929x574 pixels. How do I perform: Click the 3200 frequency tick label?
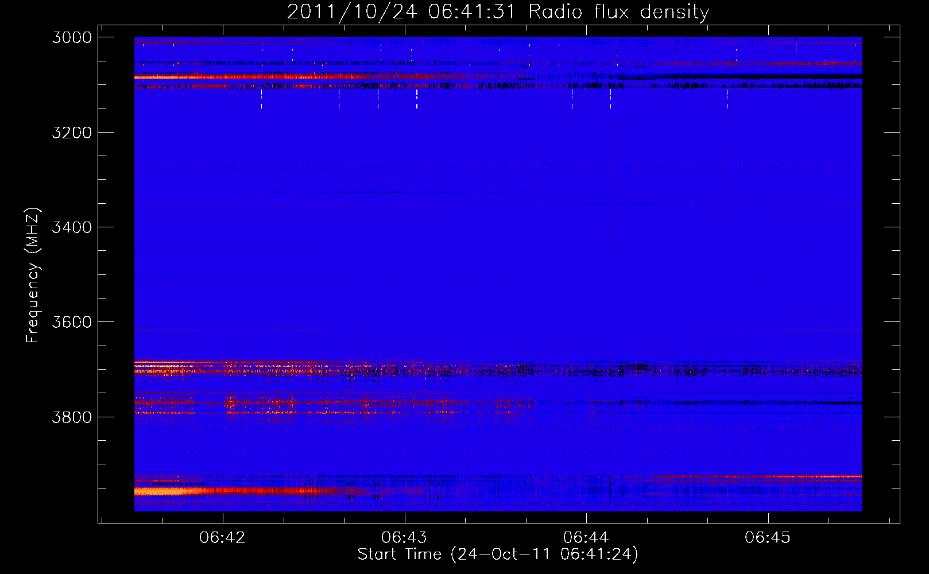point(72,133)
